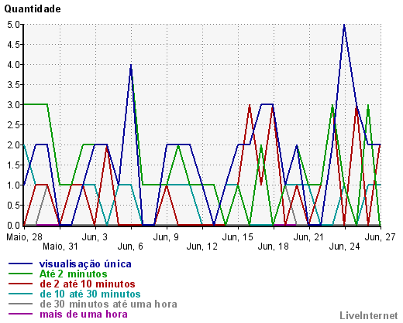Click the 1.0 y-axis value
This screenshot has width=403, height=323.
pos(13,185)
